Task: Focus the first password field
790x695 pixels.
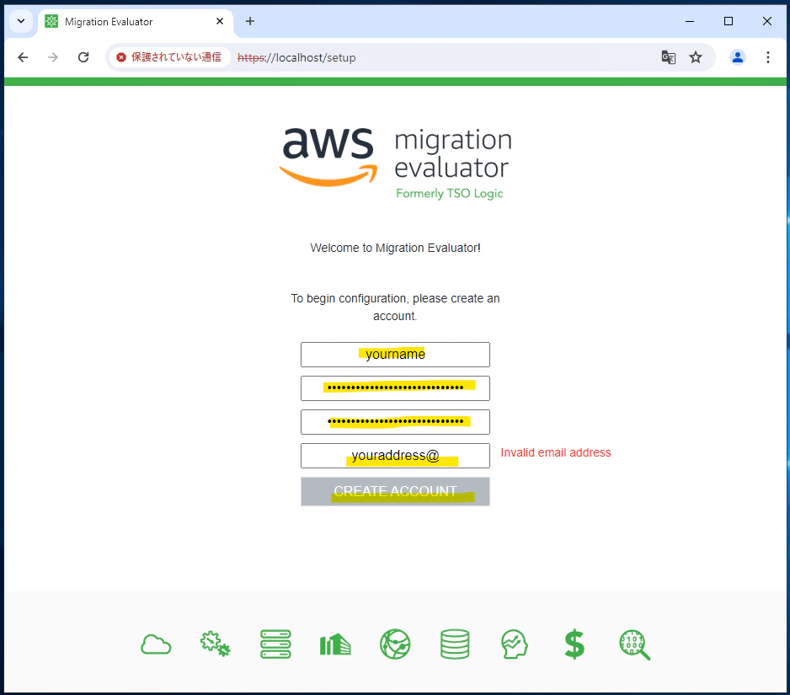Action: click(395, 388)
